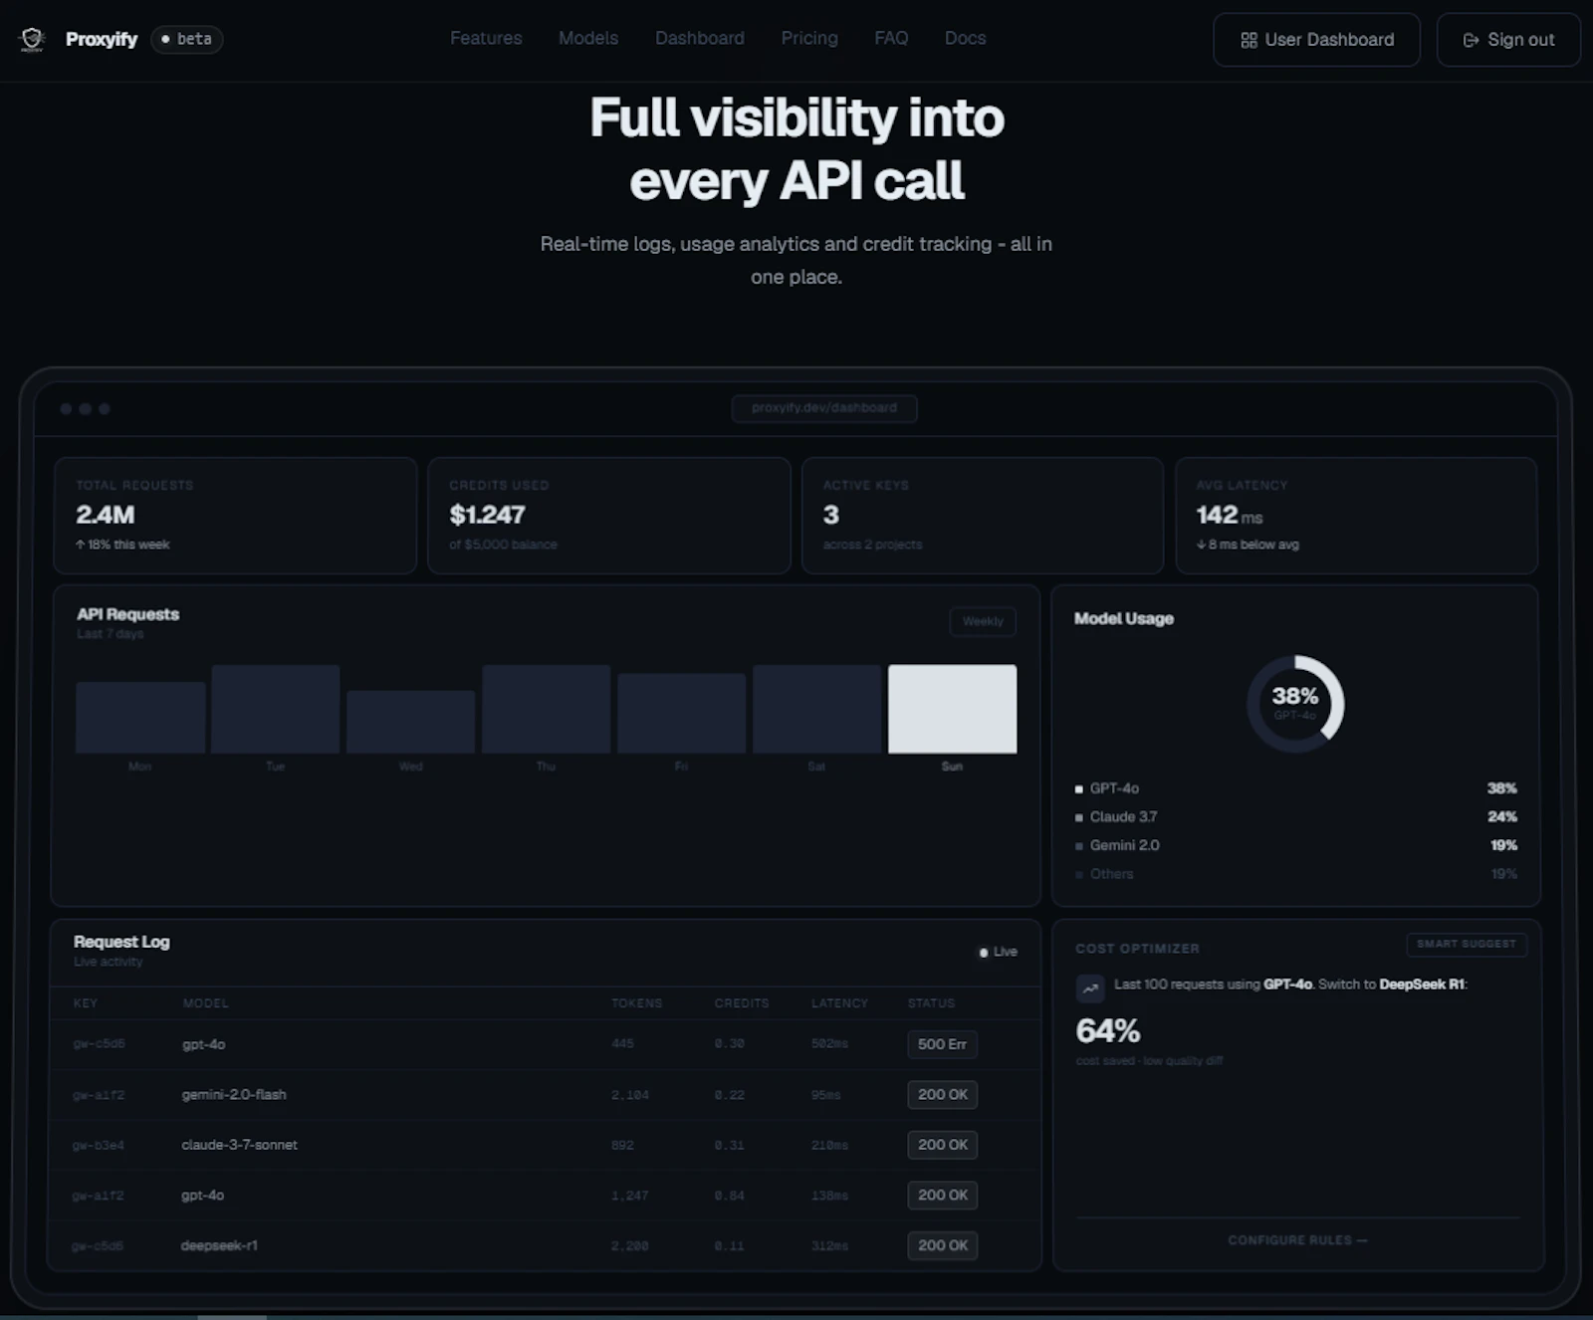The width and height of the screenshot is (1593, 1320).
Task: Open the Features nav link
Action: click(486, 38)
